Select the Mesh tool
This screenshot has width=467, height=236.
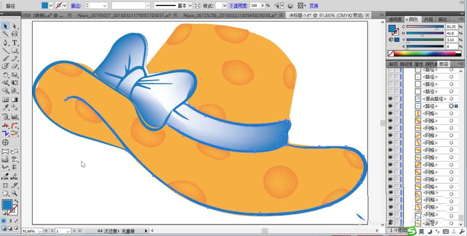[5, 100]
